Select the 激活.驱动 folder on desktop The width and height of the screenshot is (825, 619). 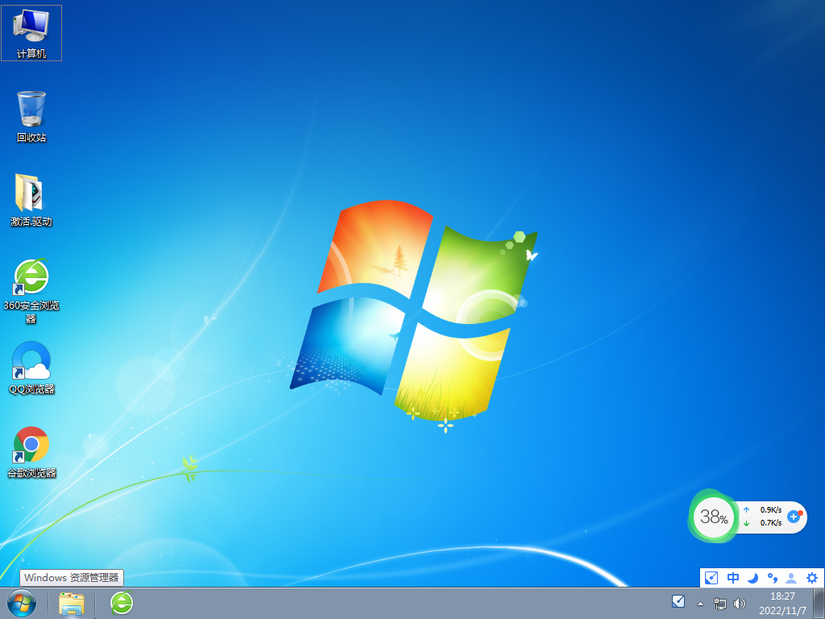31,198
